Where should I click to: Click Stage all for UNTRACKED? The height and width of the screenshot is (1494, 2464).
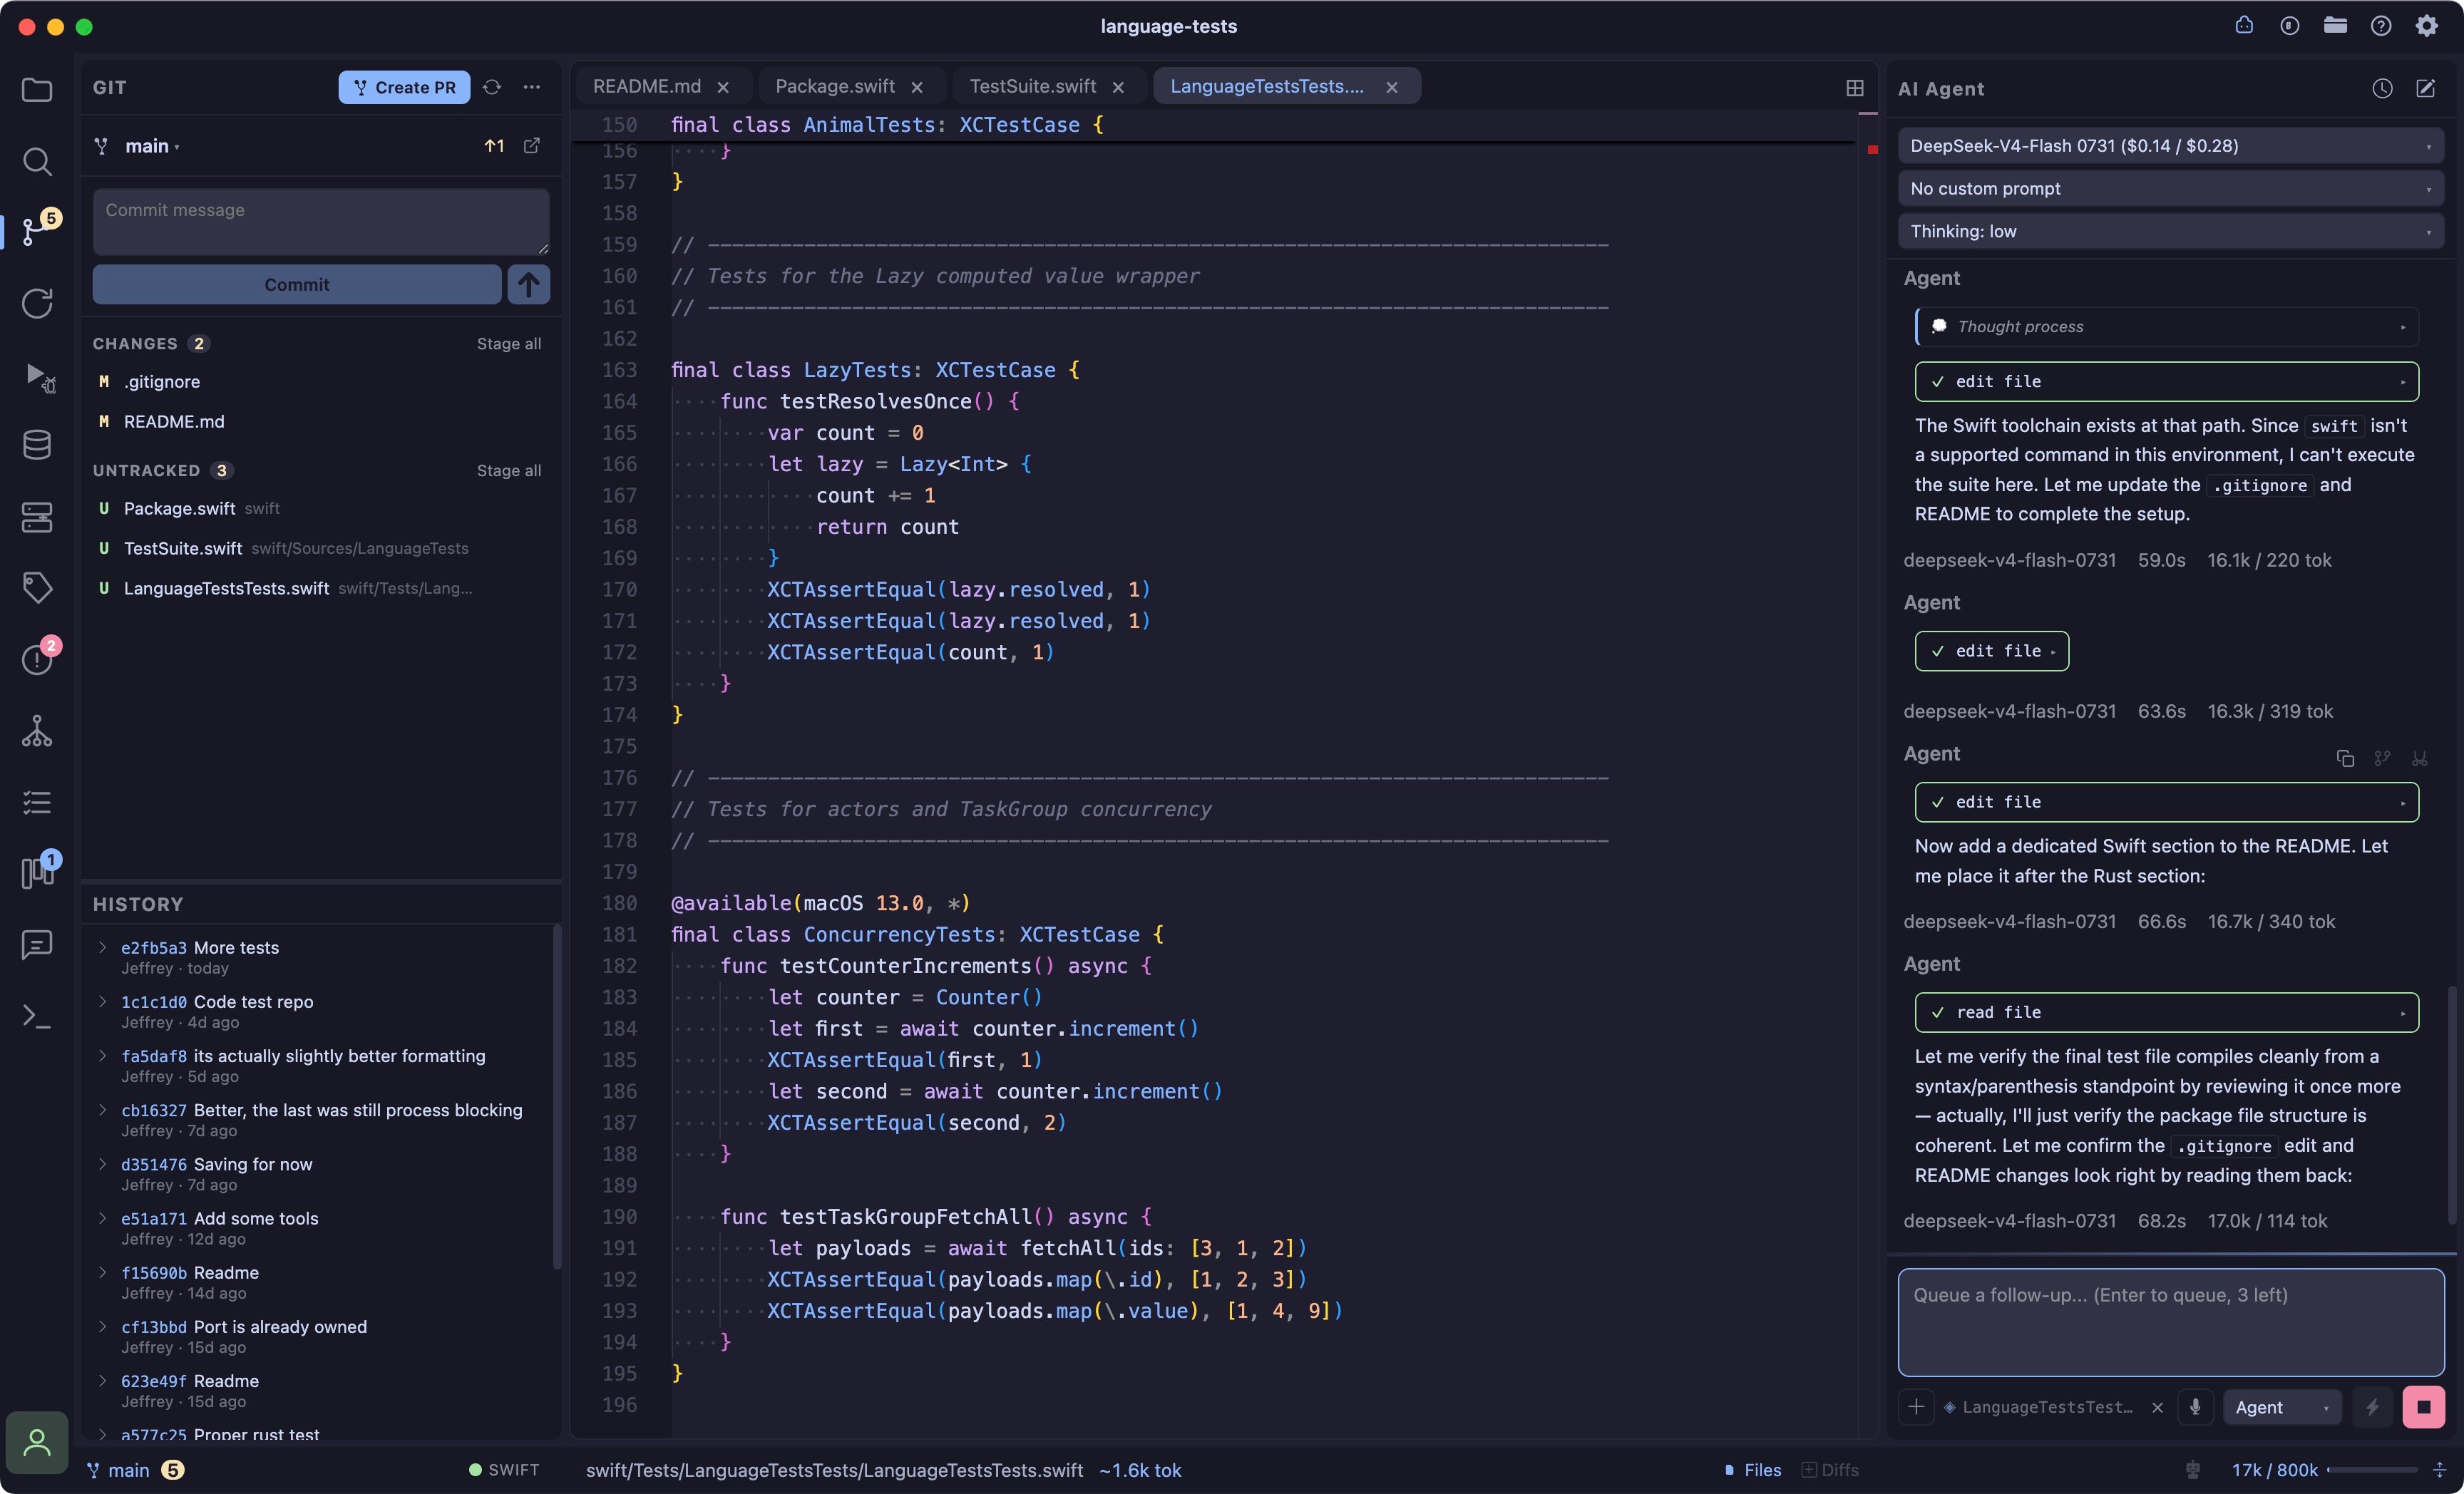point(509,470)
